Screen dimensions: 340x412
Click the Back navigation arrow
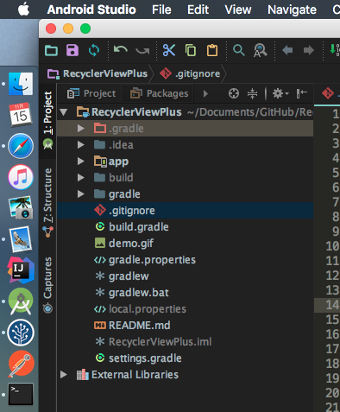point(287,50)
